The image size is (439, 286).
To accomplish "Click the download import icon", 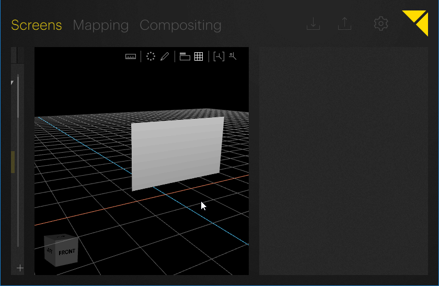I will coord(313,24).
